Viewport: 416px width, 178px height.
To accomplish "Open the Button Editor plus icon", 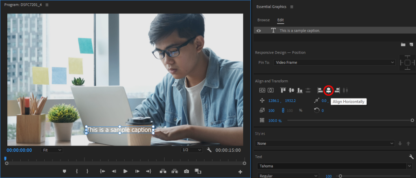I will pos(240,172).
